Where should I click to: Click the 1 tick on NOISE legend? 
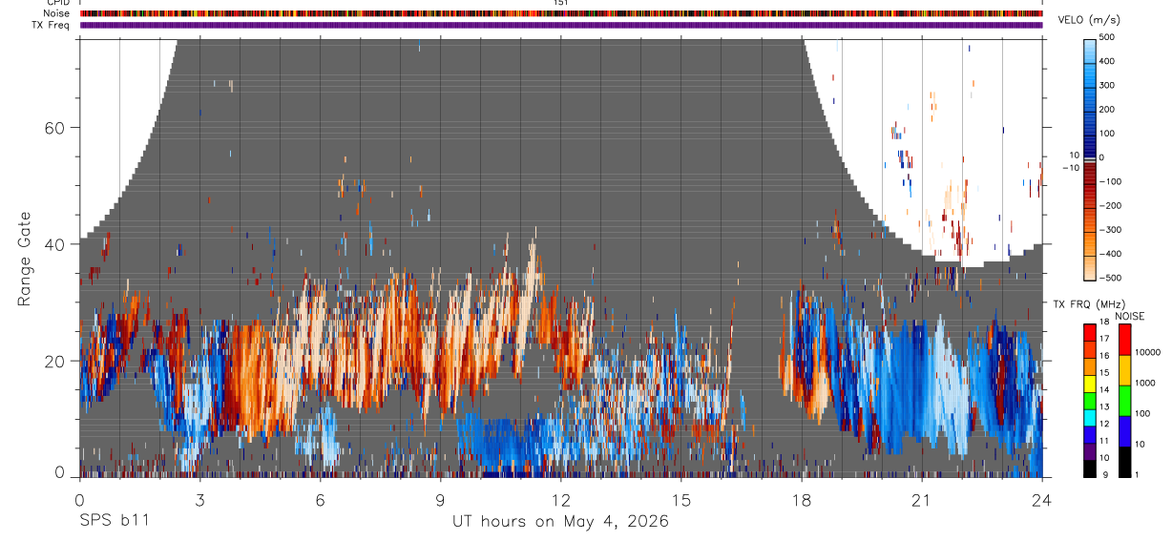pyautogui.click(x=1139, y=474)
